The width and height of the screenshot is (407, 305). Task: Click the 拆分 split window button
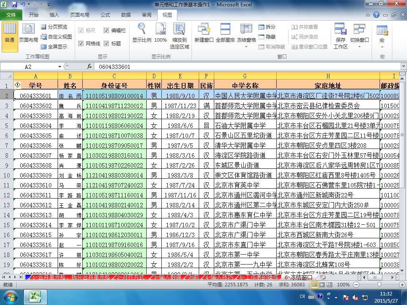coord(267,27)
